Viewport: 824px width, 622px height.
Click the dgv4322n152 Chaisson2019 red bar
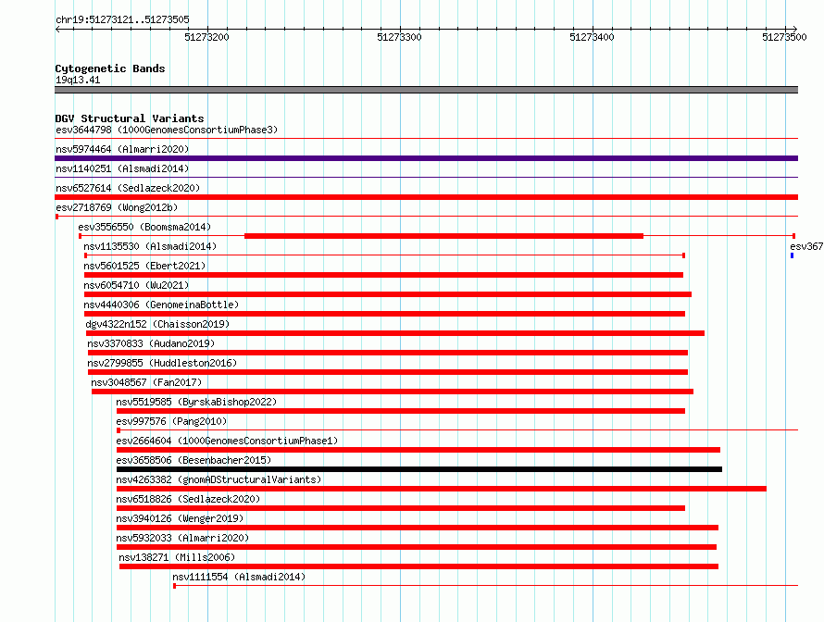pyautogui.click(x=395, y=333)
